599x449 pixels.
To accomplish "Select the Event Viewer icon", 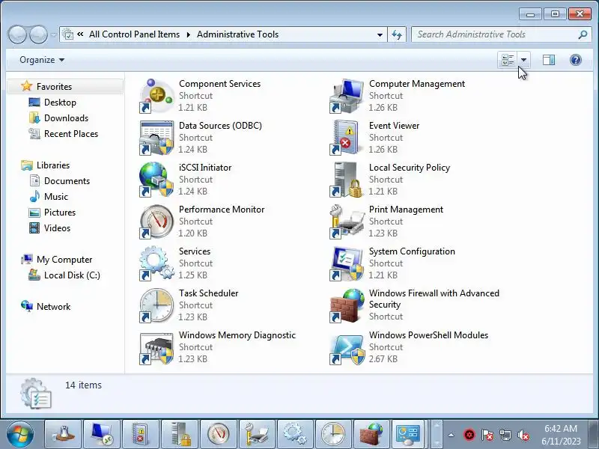I will (347, 138).
